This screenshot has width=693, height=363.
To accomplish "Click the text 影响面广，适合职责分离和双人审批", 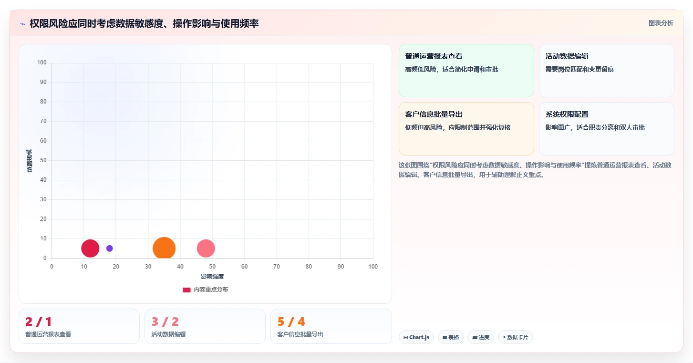I will [595, 128].
